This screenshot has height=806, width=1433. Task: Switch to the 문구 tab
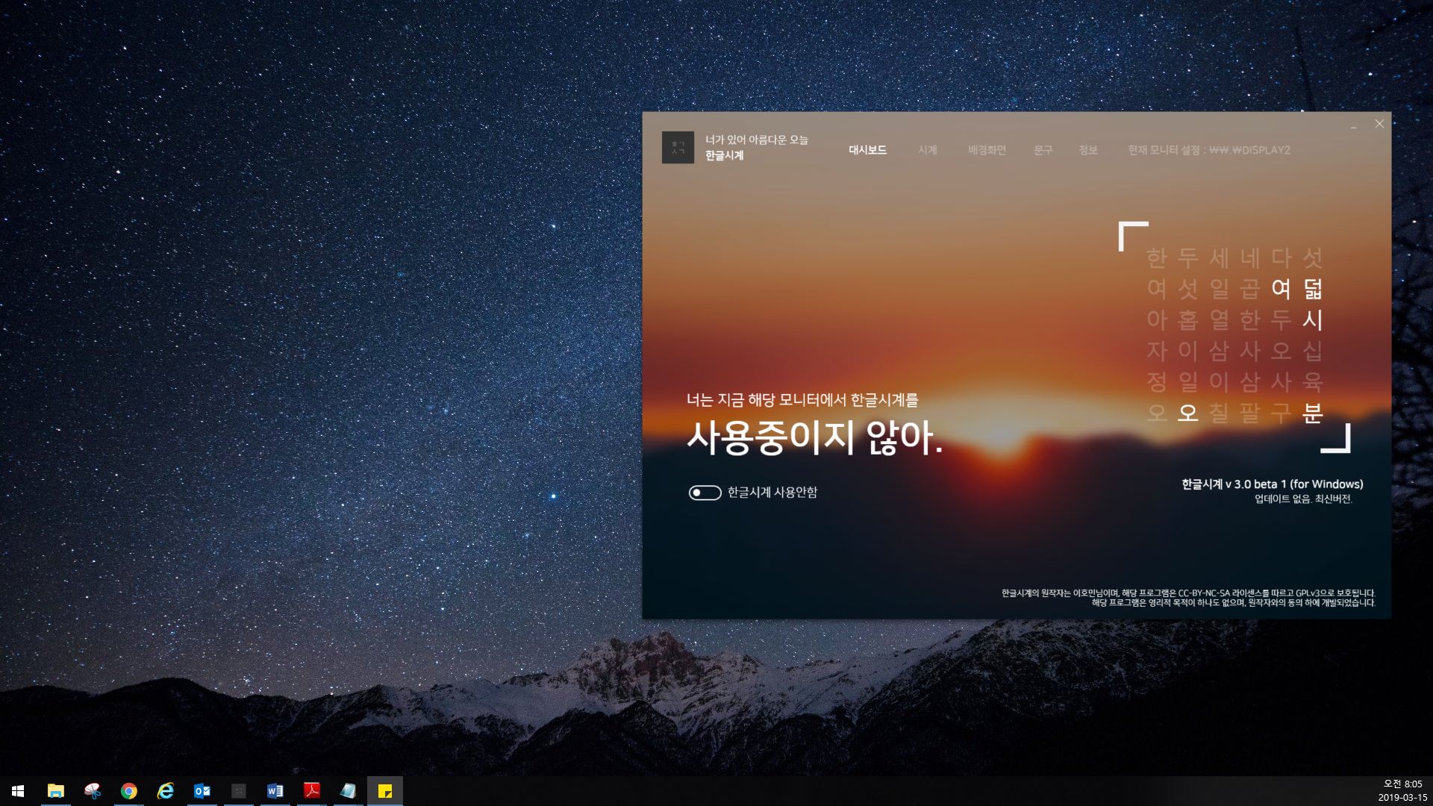(1043, 150)
